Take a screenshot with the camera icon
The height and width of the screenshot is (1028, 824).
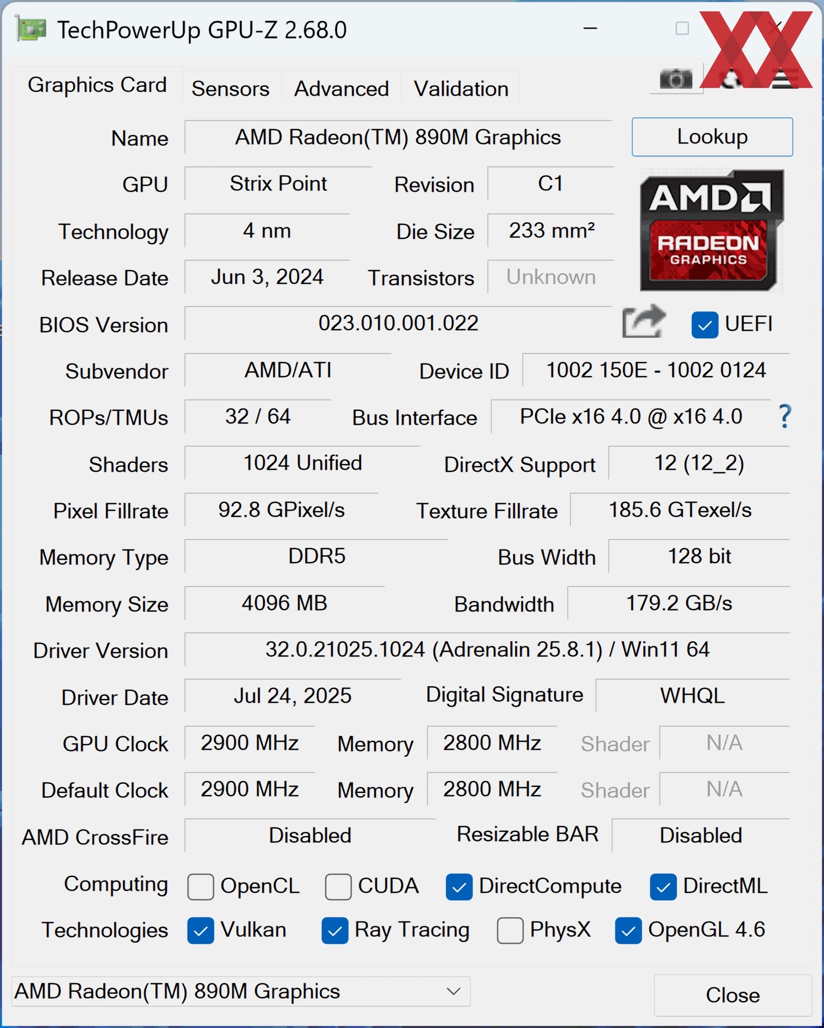click(676, 79)
